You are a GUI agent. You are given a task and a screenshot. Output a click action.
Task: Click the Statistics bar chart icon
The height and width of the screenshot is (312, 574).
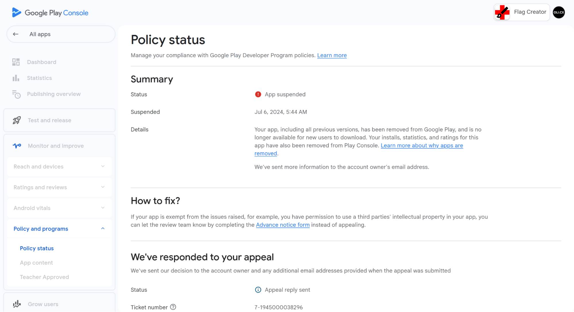[x=16, y=78]
